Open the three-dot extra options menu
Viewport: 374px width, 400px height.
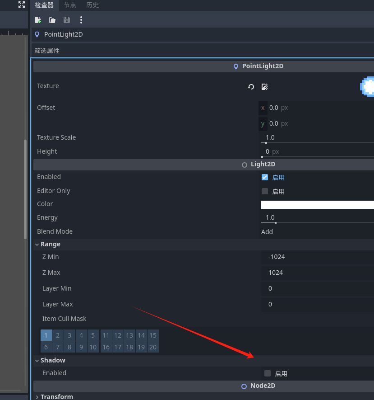[81, 20]
